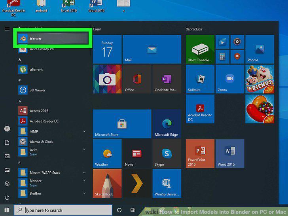Select the android desktop folder
The width and height of the screenshot is (288, 216).
coord(41,6)
